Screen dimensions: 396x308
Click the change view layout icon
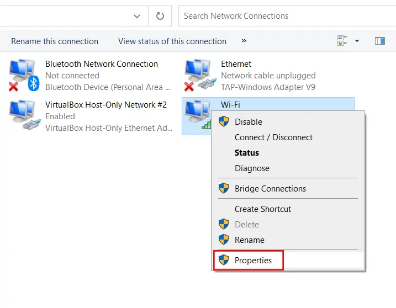click(x=342, y=41)
